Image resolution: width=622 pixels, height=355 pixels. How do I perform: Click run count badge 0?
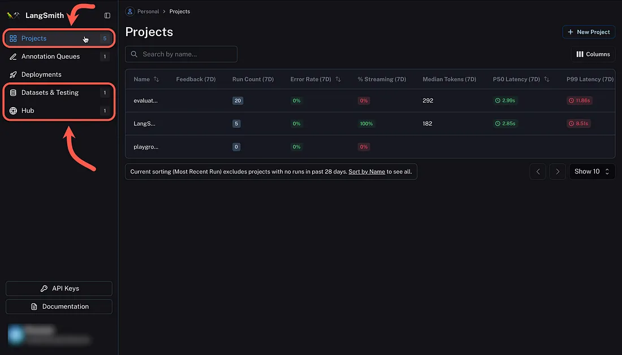click(236, 147)
